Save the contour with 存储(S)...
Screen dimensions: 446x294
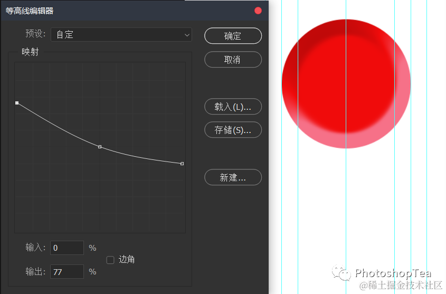pos(233,130)
